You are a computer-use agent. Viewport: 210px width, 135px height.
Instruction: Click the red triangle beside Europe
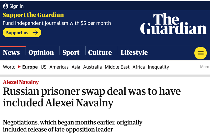[19, 67]
